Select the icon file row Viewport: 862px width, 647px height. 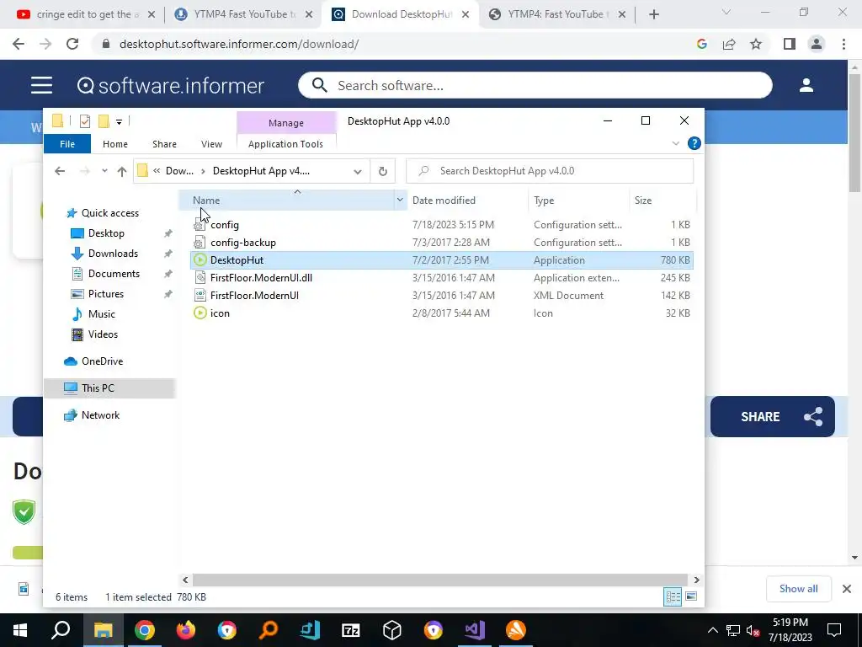point(441,313)
